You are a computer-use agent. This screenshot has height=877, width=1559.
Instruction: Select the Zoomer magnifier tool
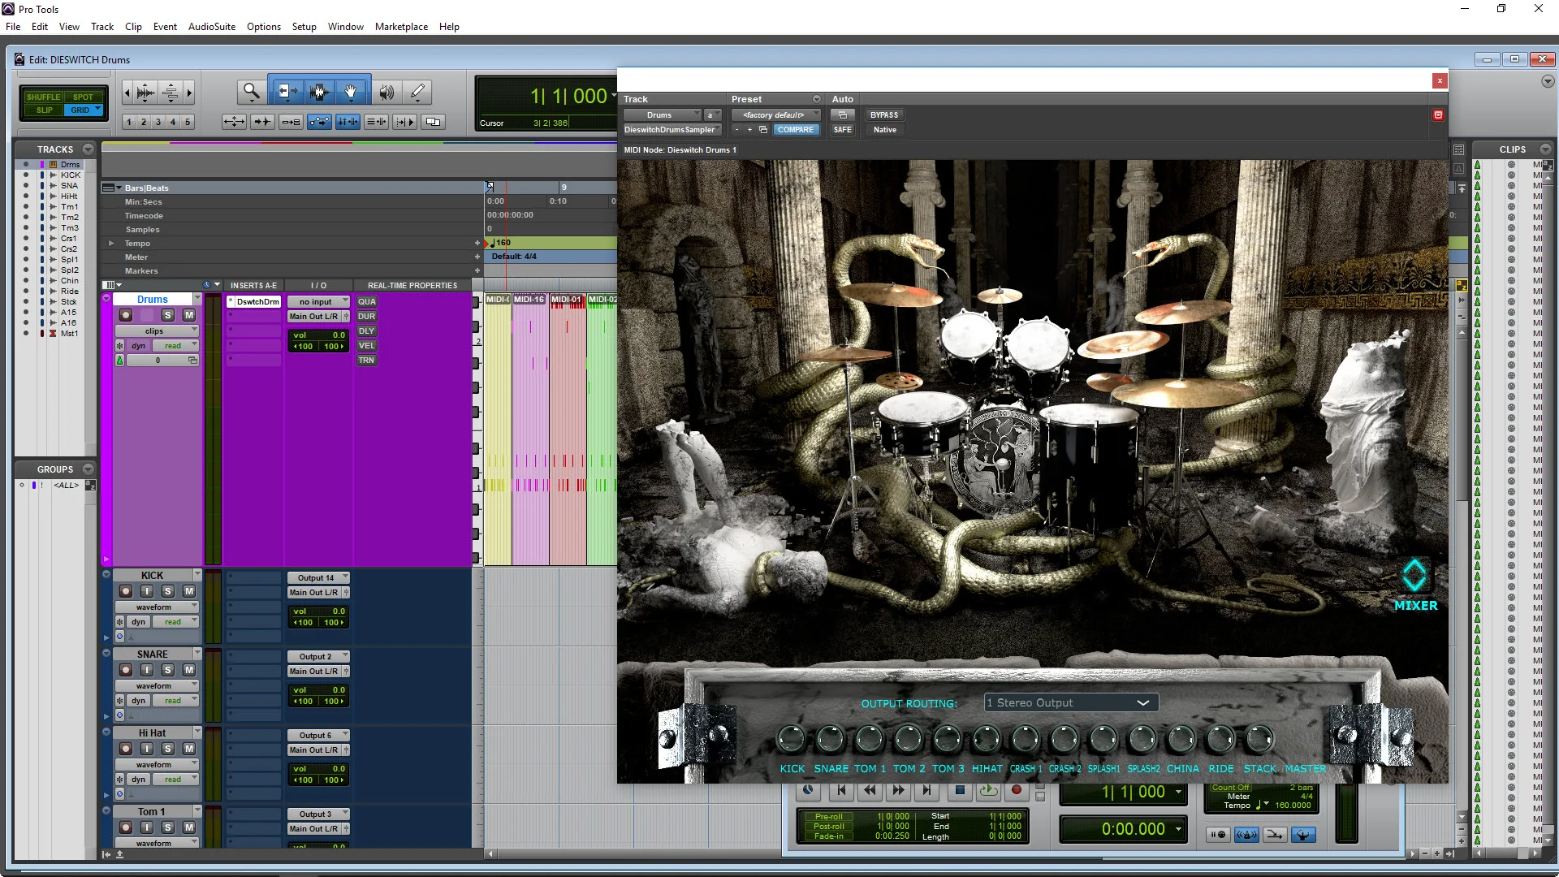[x=252, y=92]
